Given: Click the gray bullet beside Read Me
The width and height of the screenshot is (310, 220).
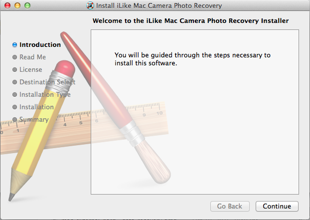Looking at the screenshot, I should pos(15,57).
